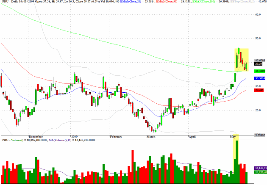This screenshot has width=267, height=185.
Task: Click the black 39.37 last price tag
Action: point(259,64)
